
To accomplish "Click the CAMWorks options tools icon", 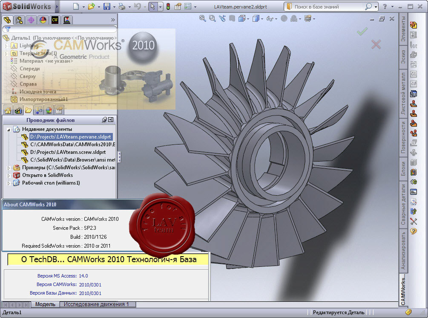I will pos(414,221).
